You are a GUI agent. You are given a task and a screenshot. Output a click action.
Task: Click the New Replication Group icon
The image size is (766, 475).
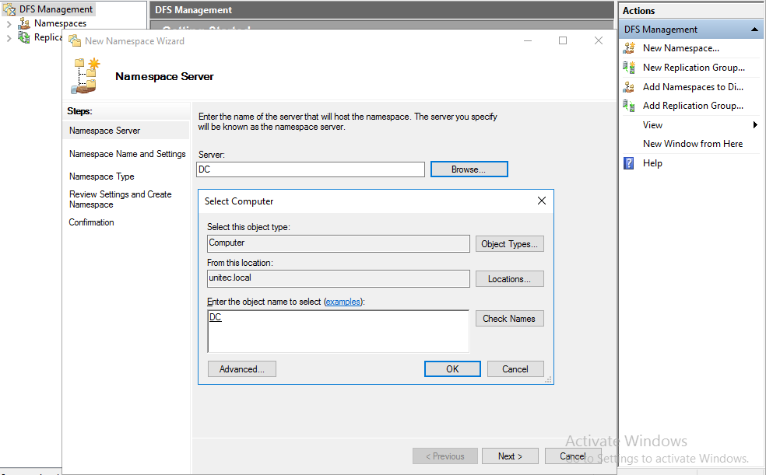coord(629,68)
